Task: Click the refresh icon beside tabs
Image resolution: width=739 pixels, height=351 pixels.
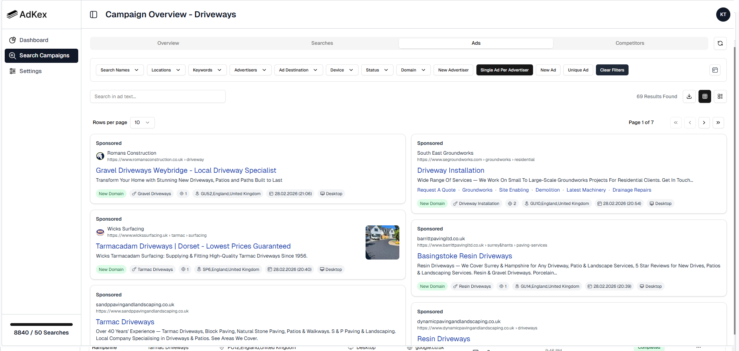Action: pos(720,43)
